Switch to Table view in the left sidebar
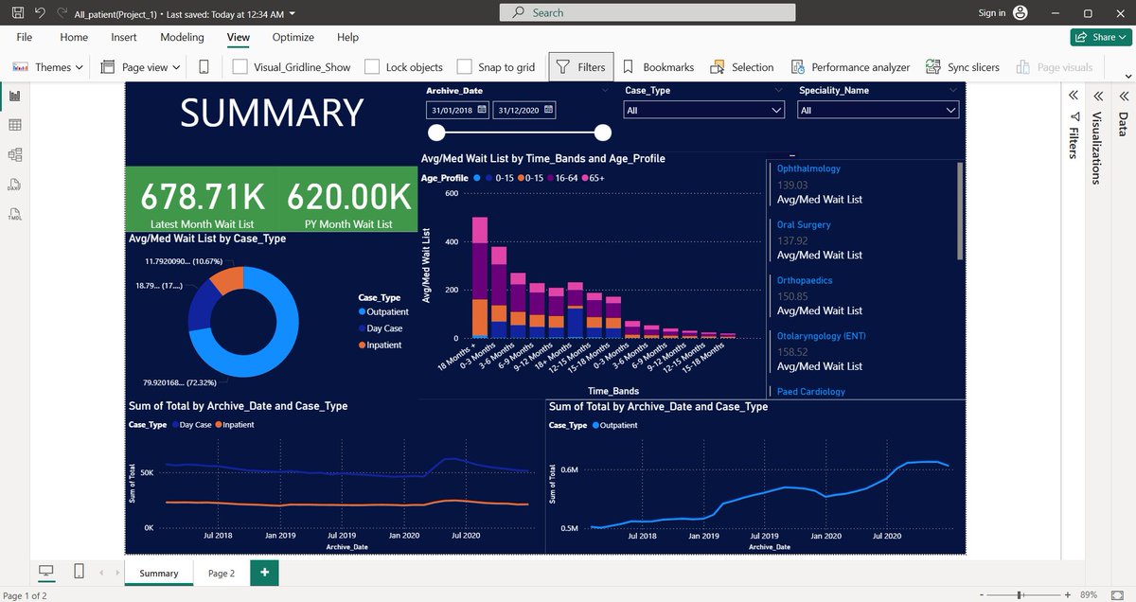This screenshot has height=602, width=1136. 14,124
